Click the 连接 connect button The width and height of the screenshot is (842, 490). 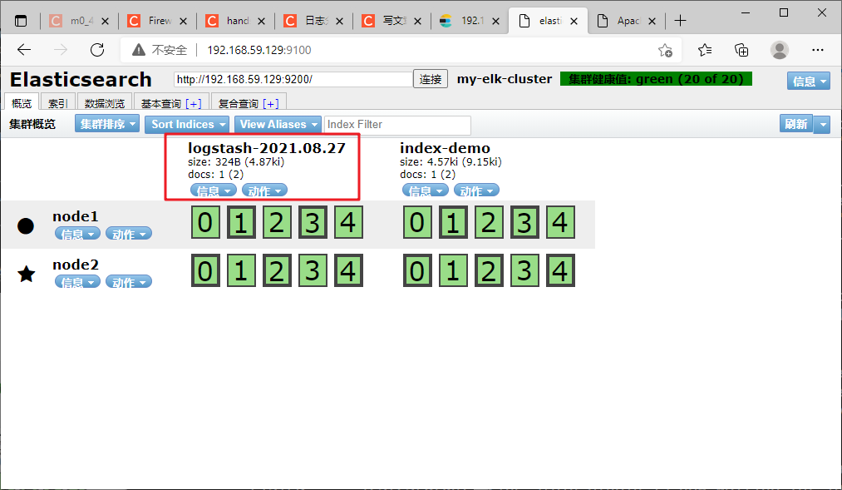click(431, 79)
